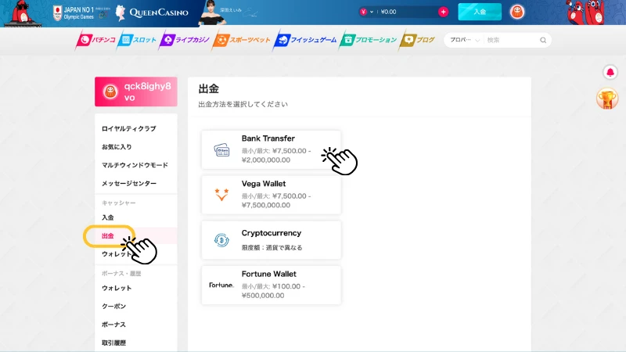Click the magnifying glass search icon
626x352 pixels.
click(x=543, y=40)
